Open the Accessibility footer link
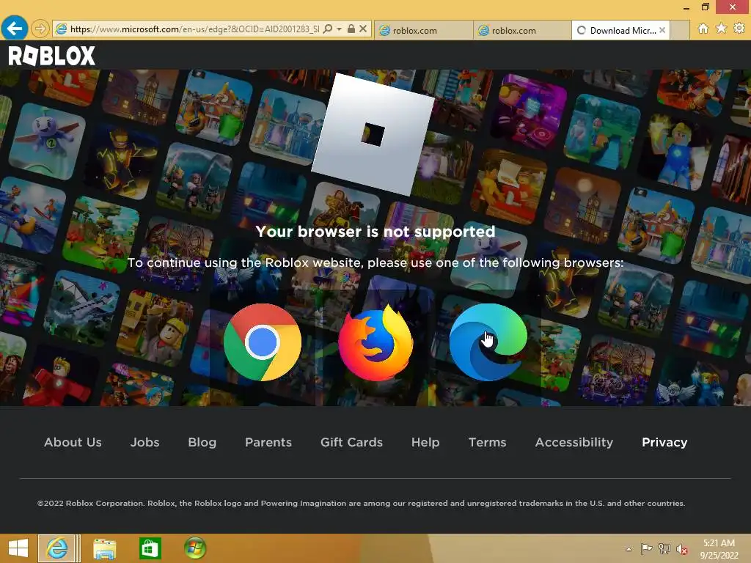The width and height of the screenshot is (751, 563). (574, 442)
